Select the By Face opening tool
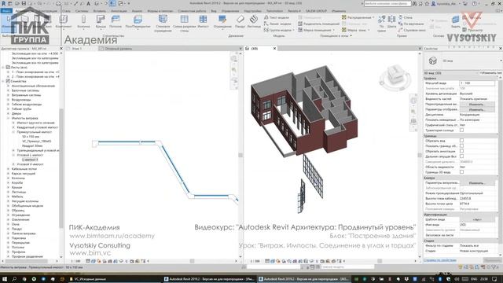Screen dimensions: 503x283 [381, 24]
